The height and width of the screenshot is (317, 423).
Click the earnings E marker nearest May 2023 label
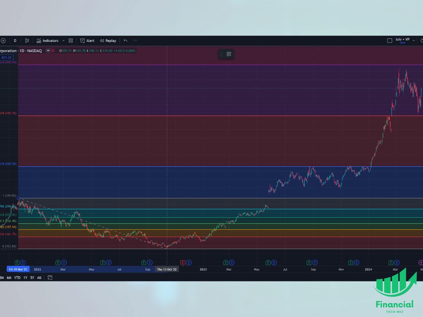pyautogui.click(x=268, y=263)
